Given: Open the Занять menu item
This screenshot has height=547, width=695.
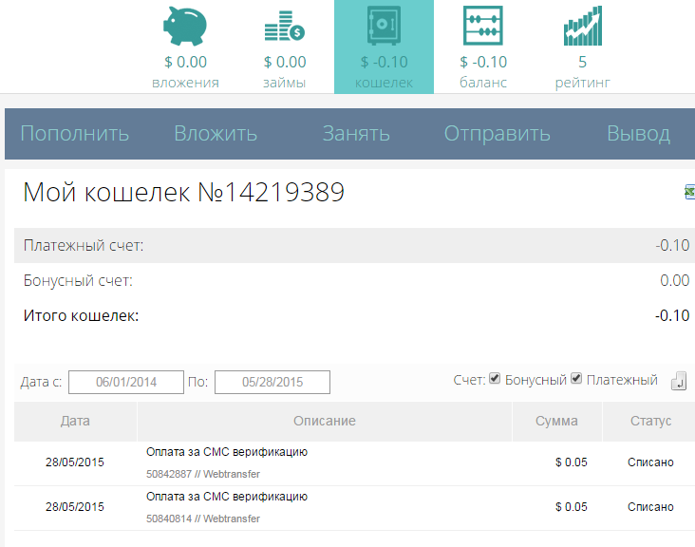Looking at the screenshot, I should point(356,133).
